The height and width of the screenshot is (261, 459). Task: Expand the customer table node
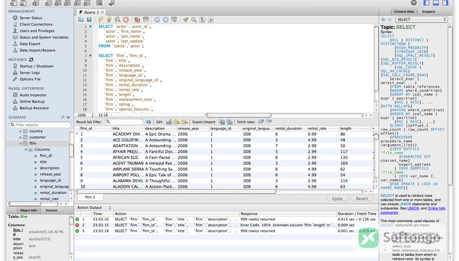pyautogui.click(x=21, y=137)
